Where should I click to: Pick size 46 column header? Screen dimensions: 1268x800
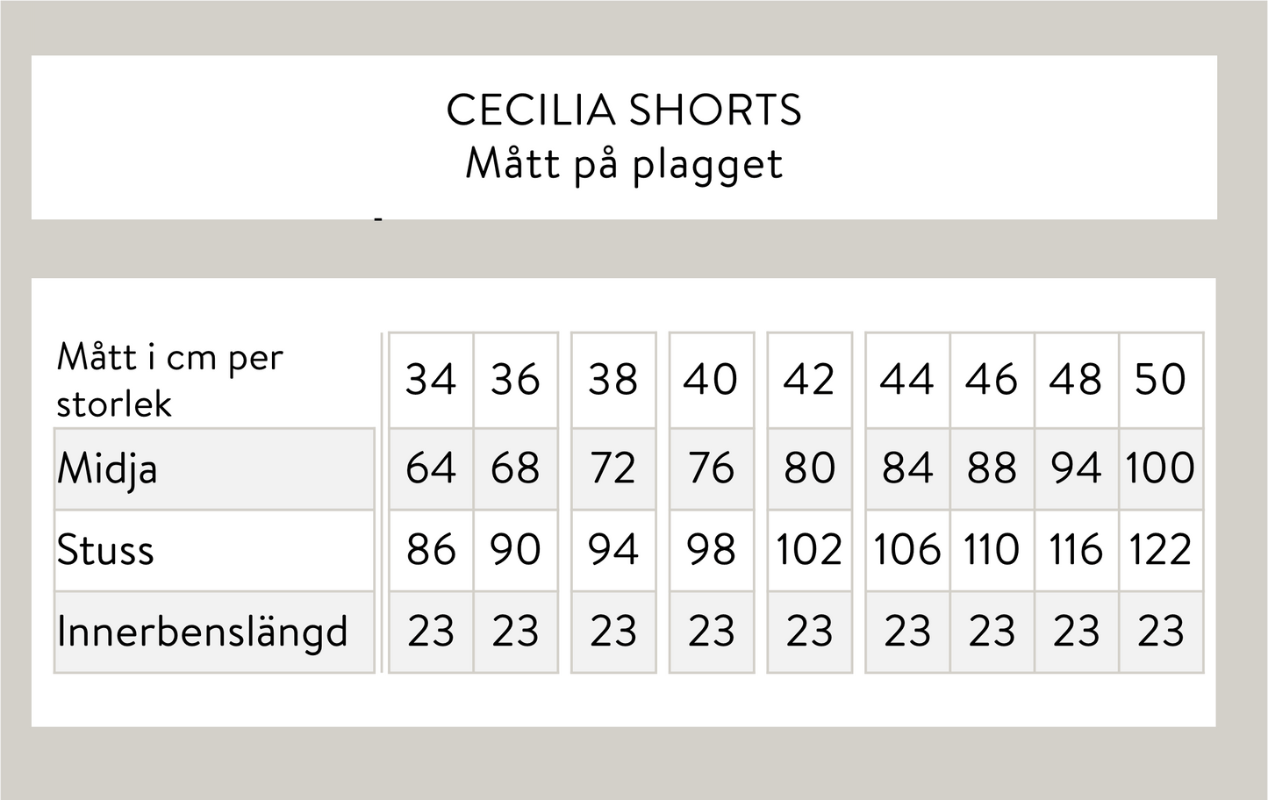tap(992, 380)
